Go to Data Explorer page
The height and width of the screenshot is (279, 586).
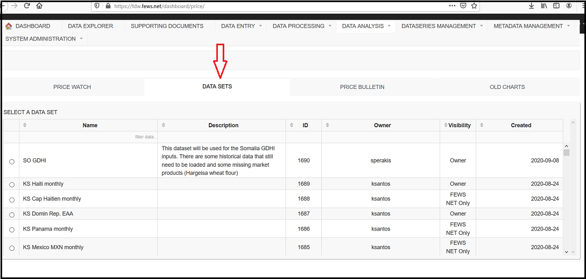coord(91,26)
